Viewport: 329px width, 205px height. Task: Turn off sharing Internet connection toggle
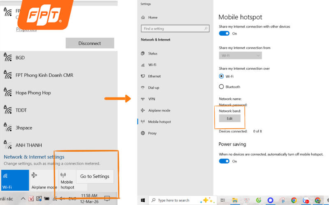pyautogui.click(x=224, y=33)
